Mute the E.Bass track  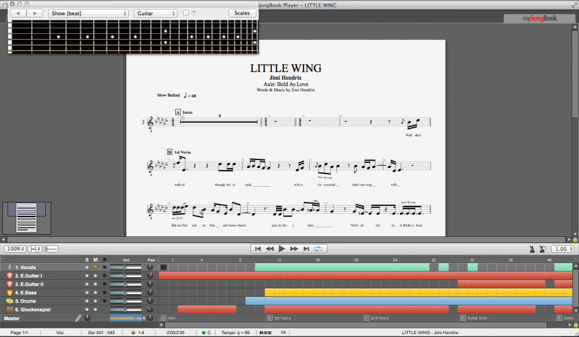pyautogui.click(x=95, y=292)
